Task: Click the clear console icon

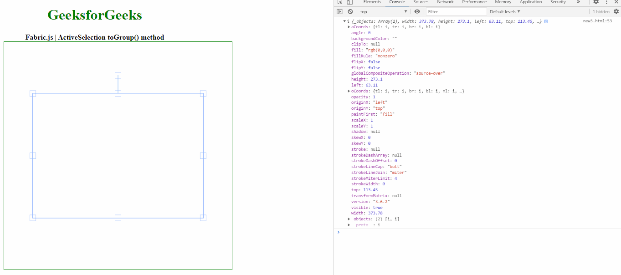Action: click(x=349, y=11)
